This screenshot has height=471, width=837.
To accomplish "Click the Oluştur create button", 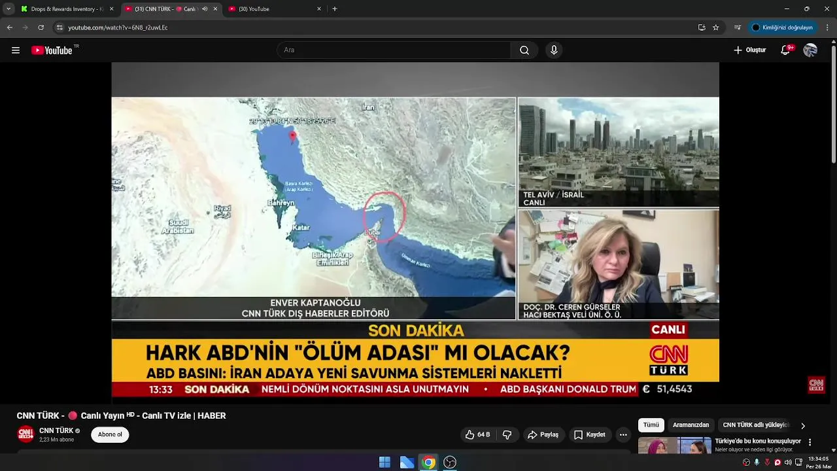I will coord(749,50).
